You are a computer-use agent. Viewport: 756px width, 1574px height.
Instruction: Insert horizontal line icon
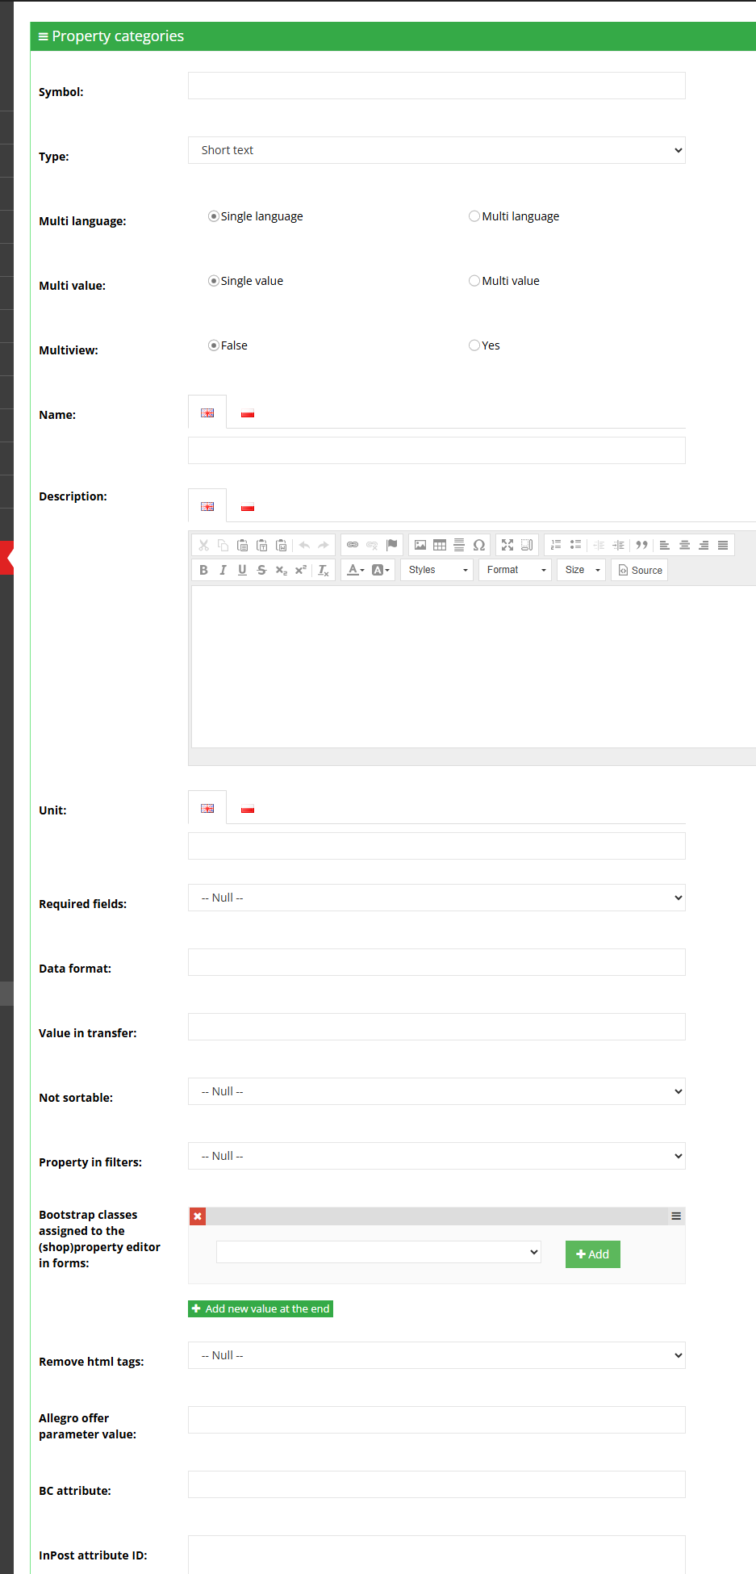coord(459,545)
